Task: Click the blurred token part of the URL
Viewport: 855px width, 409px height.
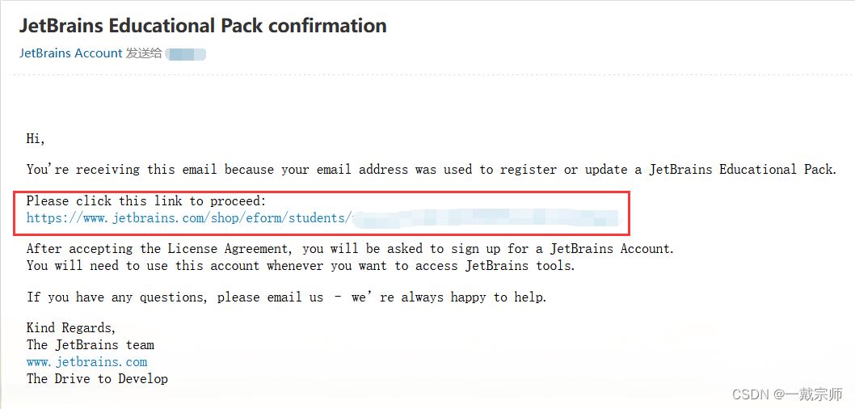Action: 486,219
